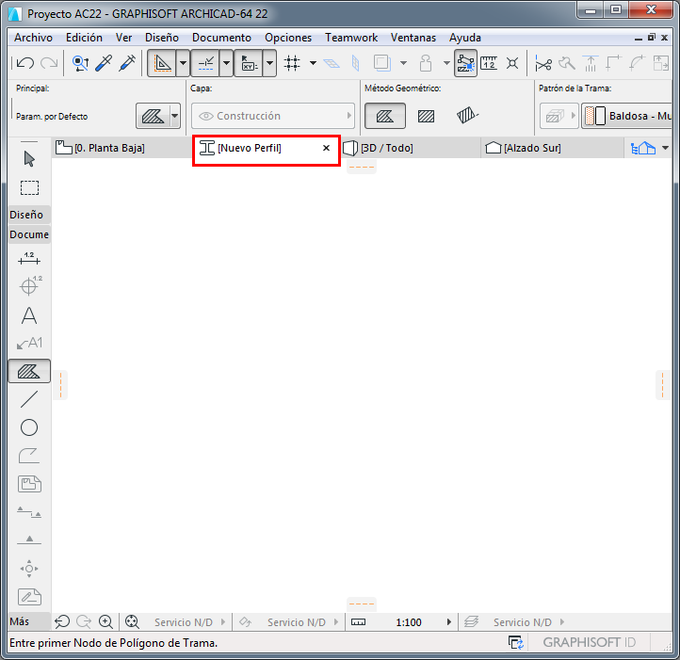This screenshot has height=660, width=680.
Task: Open the guide lines dropdown arrow
Action: pyautogui.click(x=184, y=63)
